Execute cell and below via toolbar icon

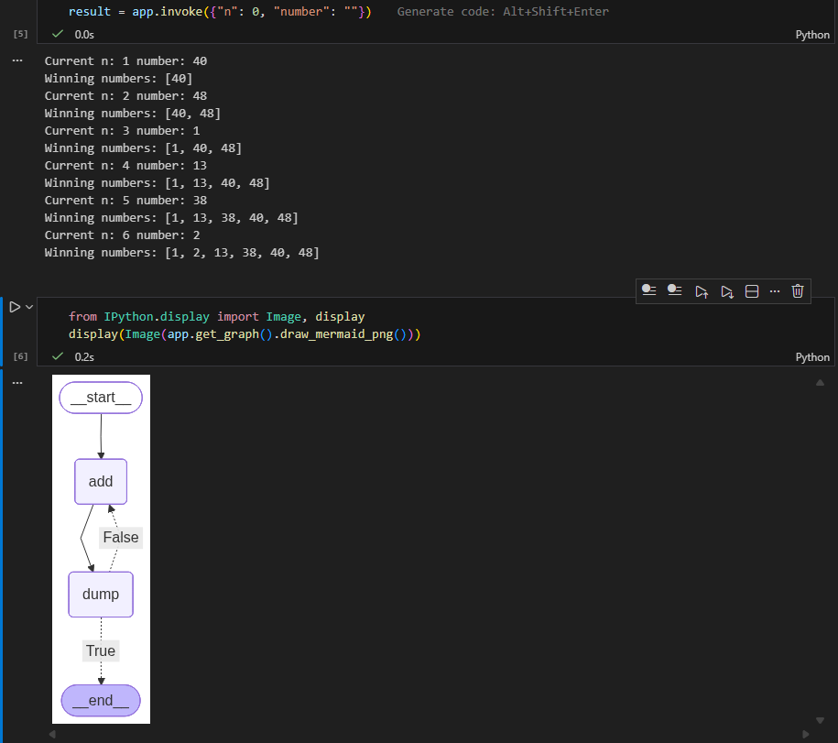726,290
